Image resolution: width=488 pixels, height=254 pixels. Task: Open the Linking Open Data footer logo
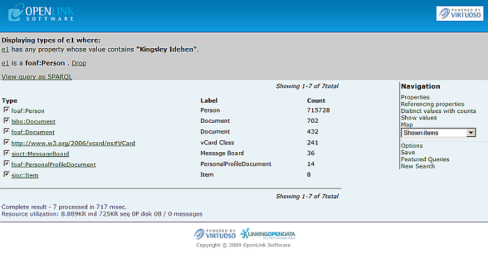268,234
